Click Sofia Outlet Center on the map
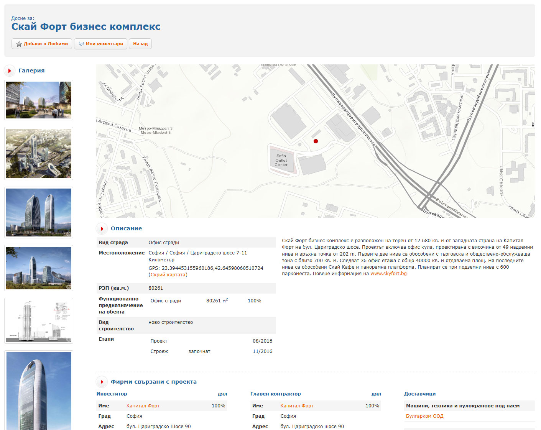Viewport: 541px width, 430px height. pyautogui.click(x=281, y=161)
